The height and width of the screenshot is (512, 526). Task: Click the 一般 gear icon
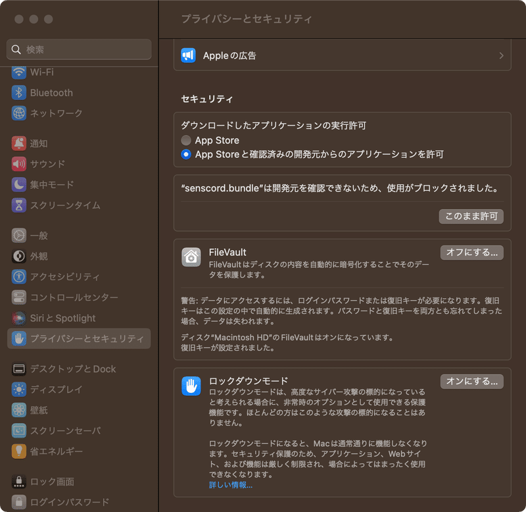point(19,236)
